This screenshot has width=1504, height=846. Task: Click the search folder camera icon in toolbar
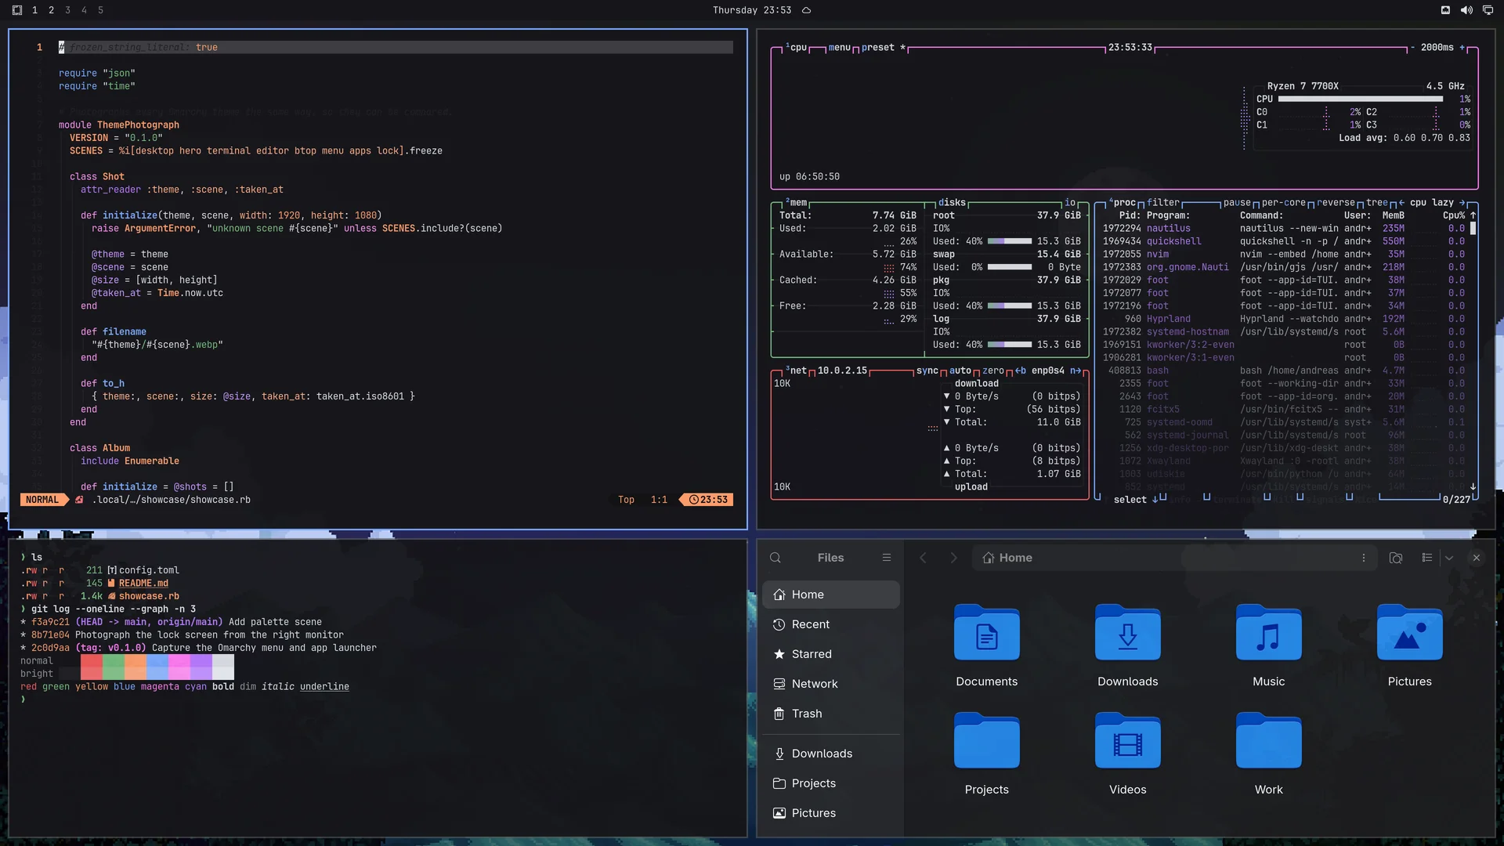point(1396,558)
